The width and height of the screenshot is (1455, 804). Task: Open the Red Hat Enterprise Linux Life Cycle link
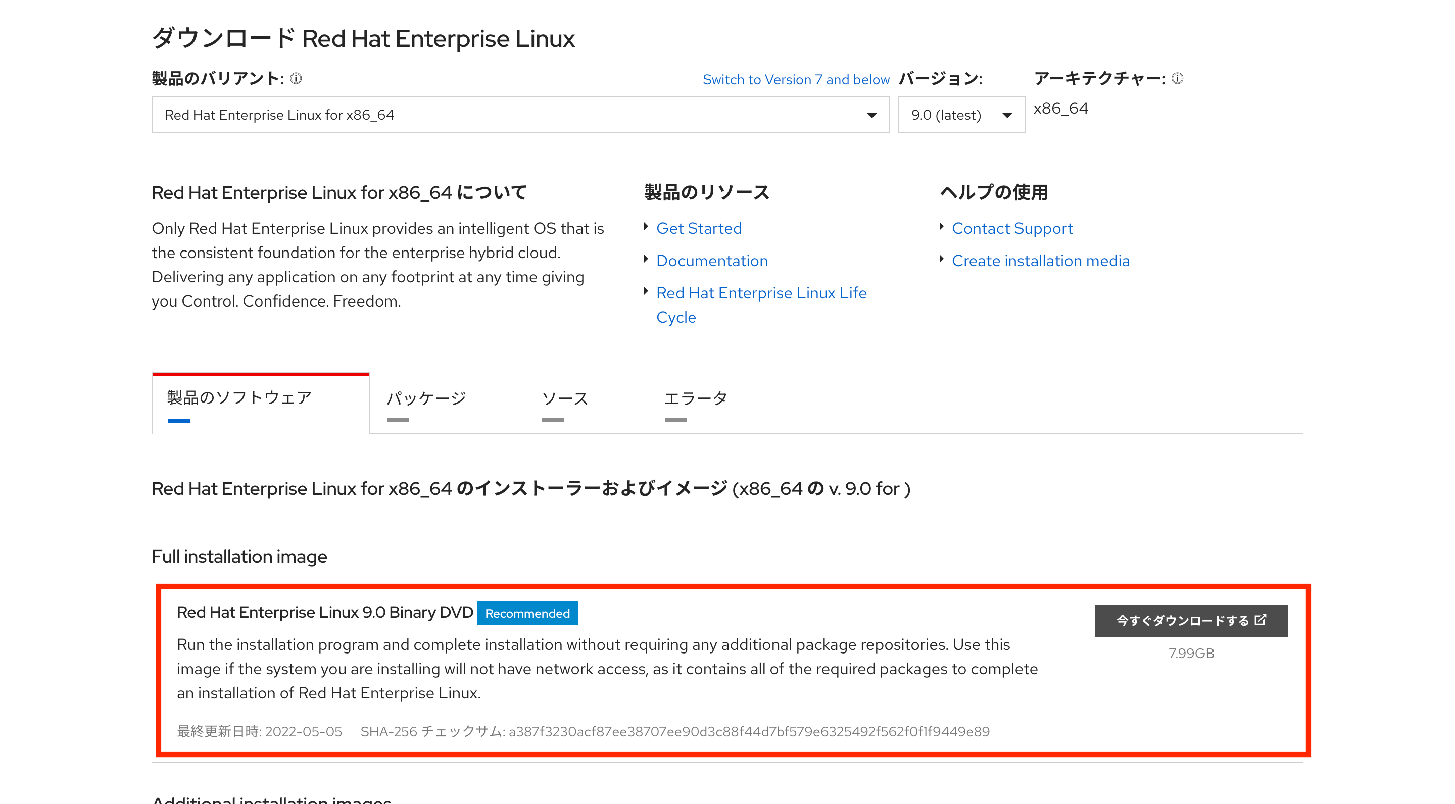point(761,293)
